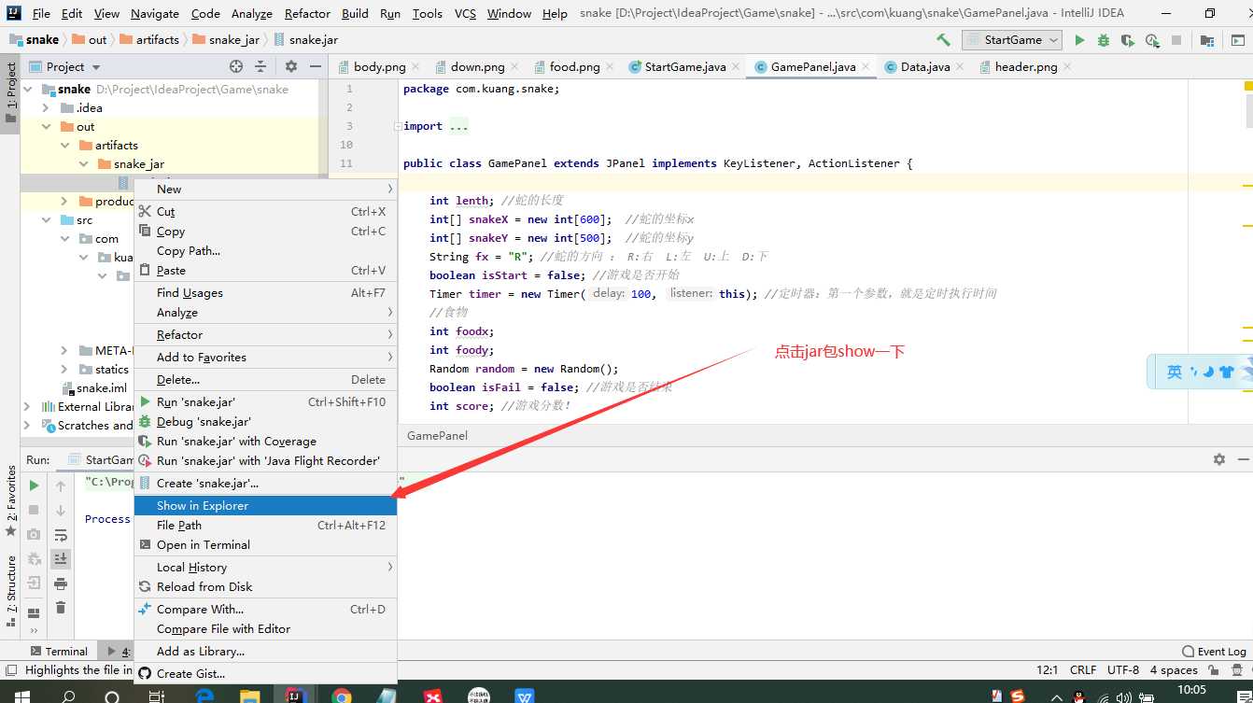Open the VCS menu in menu bar
The image size is (1253, 703).
pos(465,13)
